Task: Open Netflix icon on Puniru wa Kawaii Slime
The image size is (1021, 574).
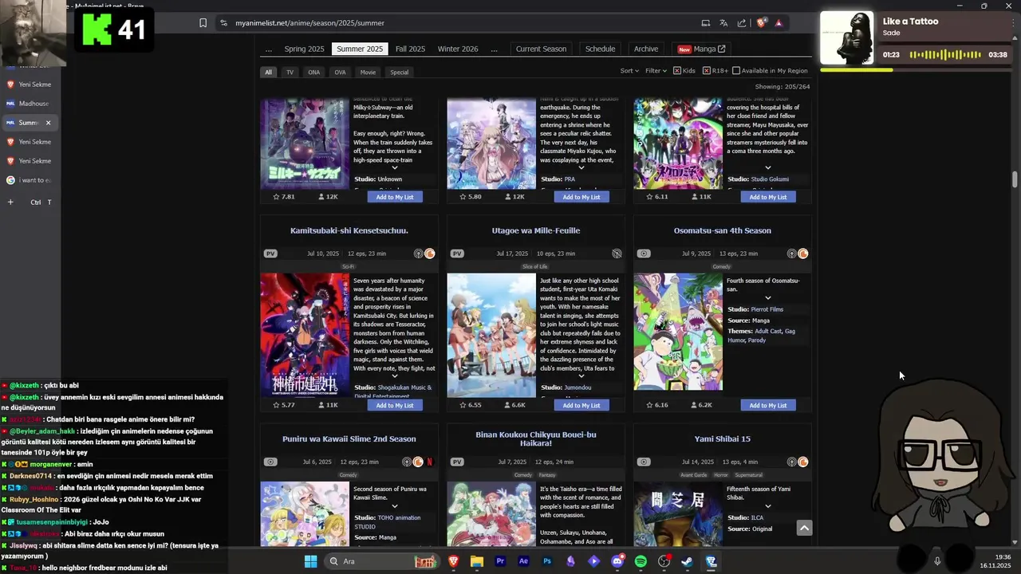Action: tap(430, 462)
